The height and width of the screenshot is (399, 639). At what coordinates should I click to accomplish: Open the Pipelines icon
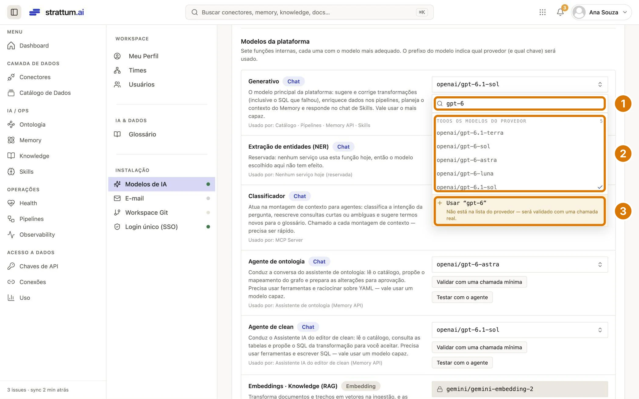point(11,219)
